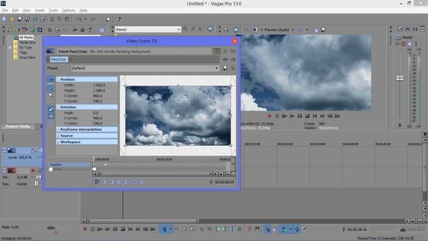Expand the Source property group

coord(58,135)
